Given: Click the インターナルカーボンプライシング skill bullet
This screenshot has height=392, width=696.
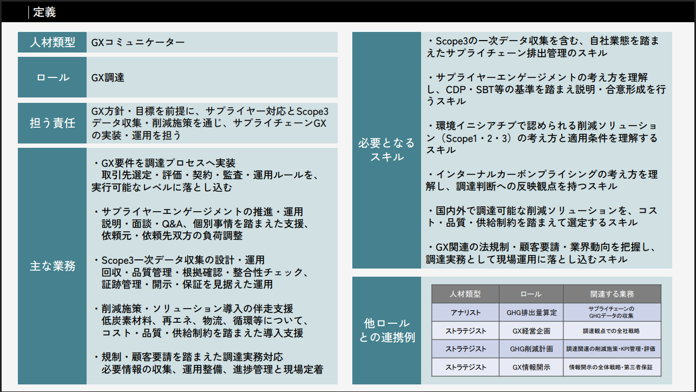Looking at the screenshot, I should coord(542,174).
